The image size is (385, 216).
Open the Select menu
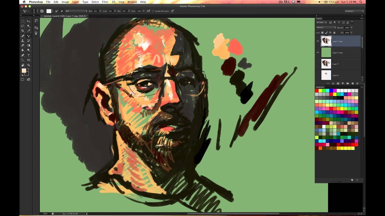click(95, 2)
